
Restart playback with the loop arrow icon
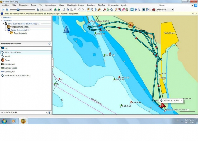(x=38, y=10)
